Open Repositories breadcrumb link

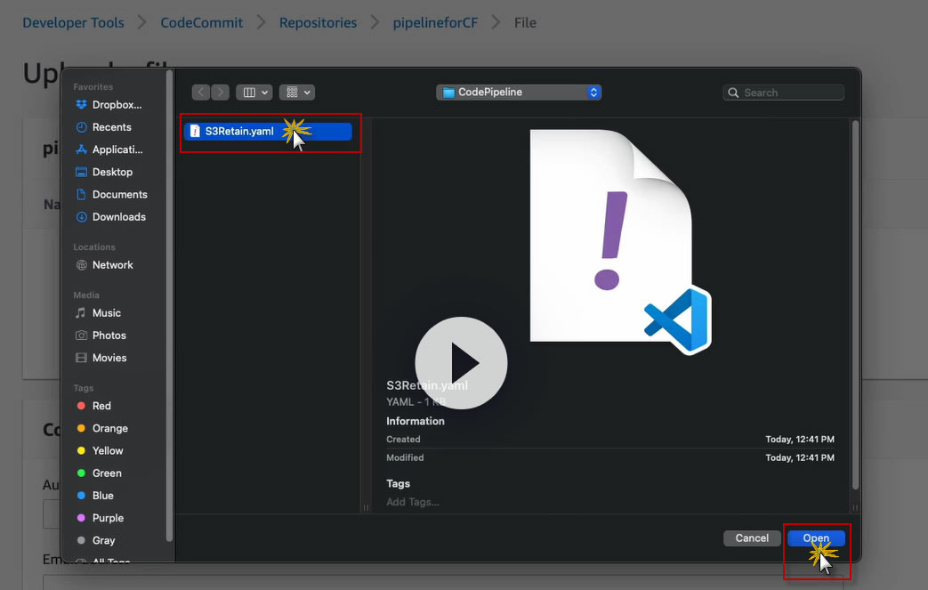point(318,22)
